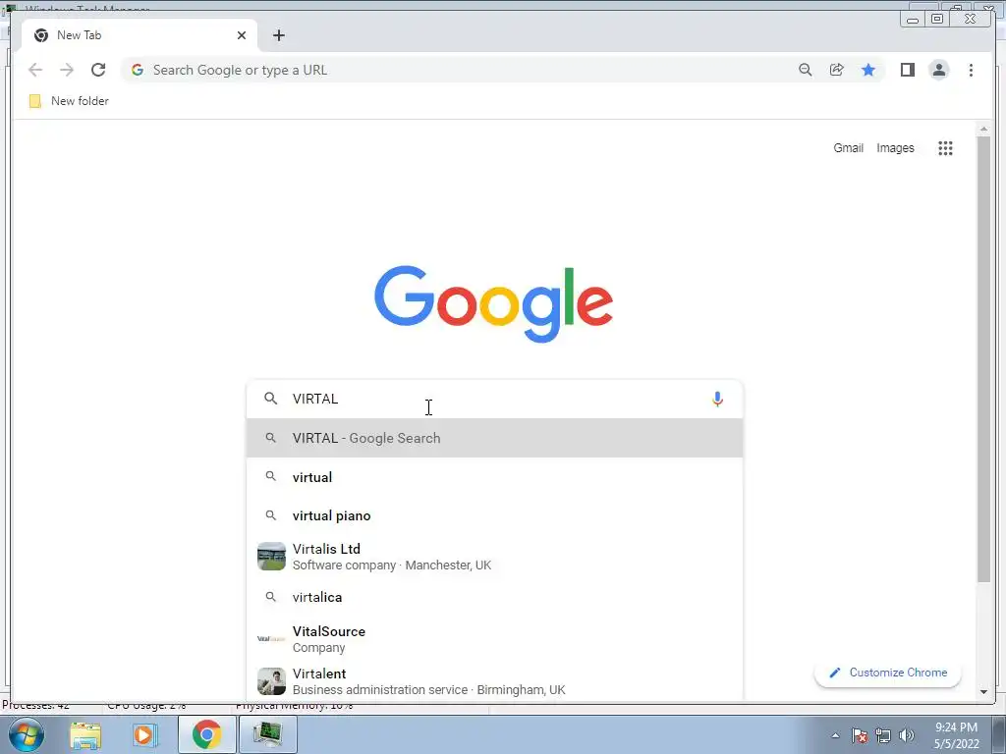Share this page icon
The image size is (1006, 754).
pos(837,70)
